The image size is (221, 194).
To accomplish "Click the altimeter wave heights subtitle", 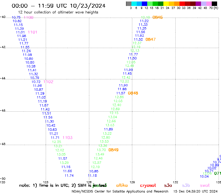I will 58,12.
